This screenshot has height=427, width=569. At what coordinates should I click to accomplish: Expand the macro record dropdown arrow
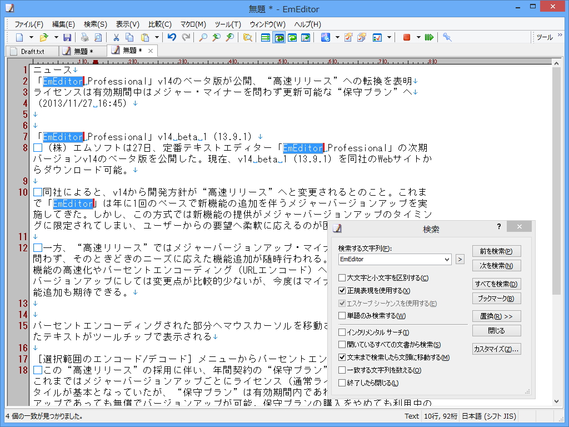point(418,37)
